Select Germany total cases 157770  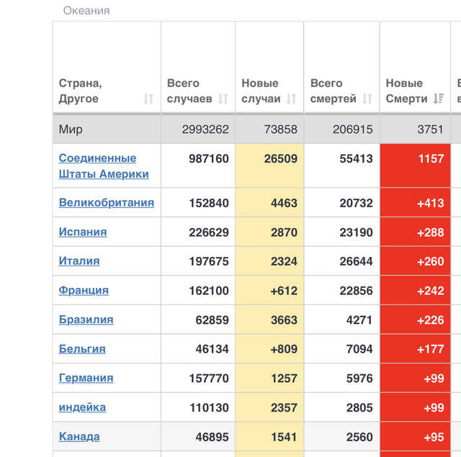tap(209, 379)
